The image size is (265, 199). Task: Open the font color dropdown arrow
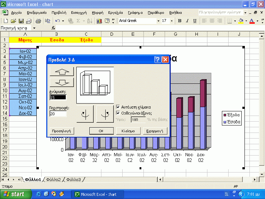(257, 21)
